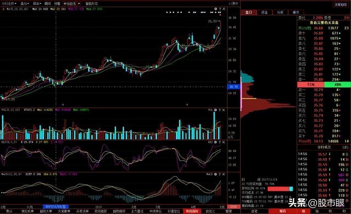This screenshot has width=351, height=214.
Task: Select the highlighted 筹码 tab
Action: pos(283,211)
